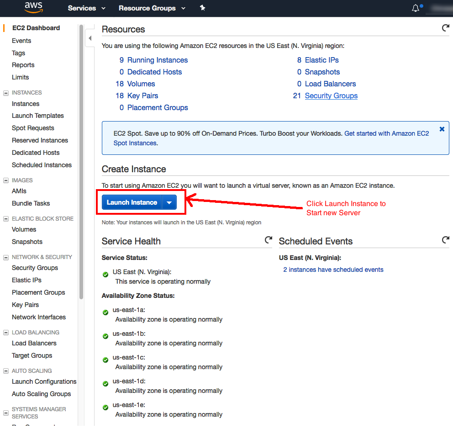Image resolution: width=453 pixels, height=429 pixels.
Task: Open Instances in sidebar
Action: pyautogui.click(x=26, y=104)
